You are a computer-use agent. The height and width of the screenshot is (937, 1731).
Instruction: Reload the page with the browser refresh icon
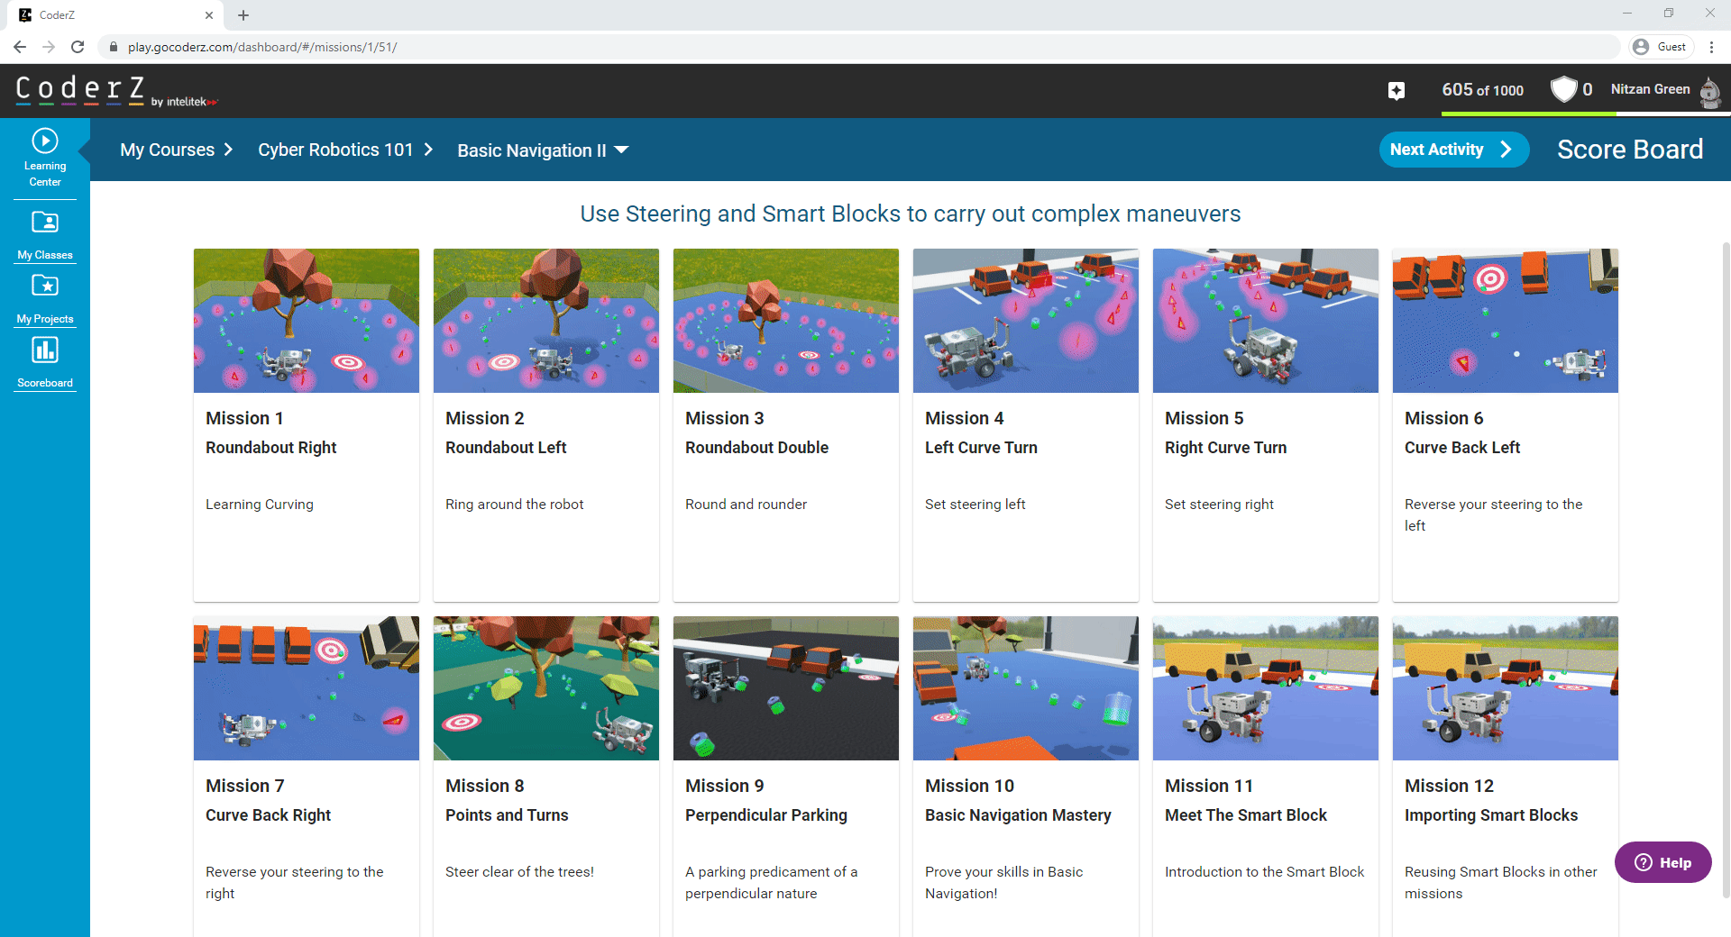(78, 47)
